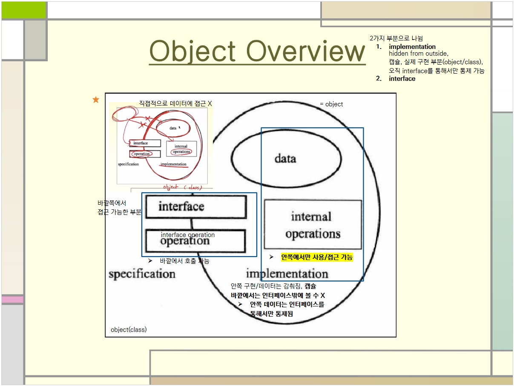This screenshot has width=514, height=386.
Task: Click the large specification label
Action: point(142,274)
